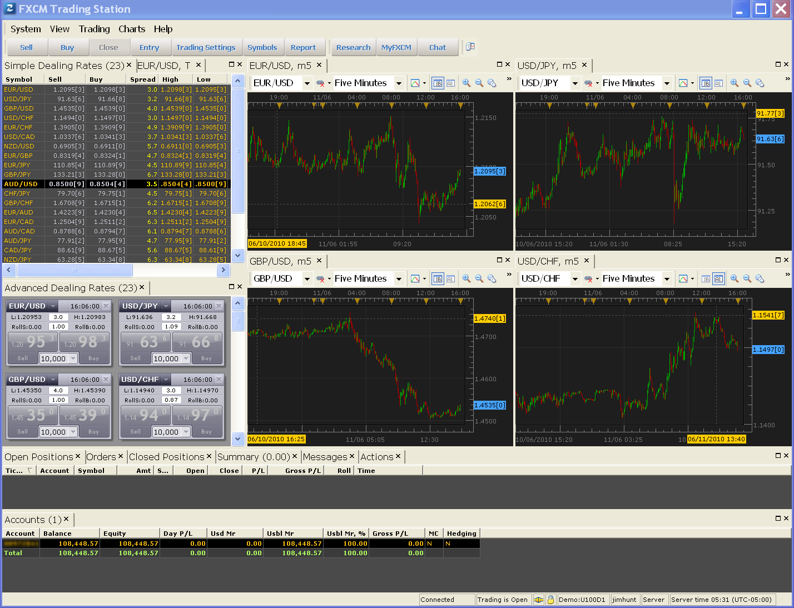Open the EUR/USD symbol dropdown on chart

point(307,83)
